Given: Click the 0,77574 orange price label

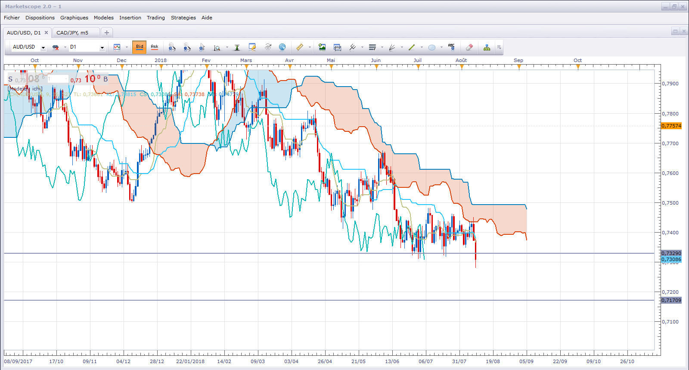Looking at the screenshot, I should (x=671, y=126).
